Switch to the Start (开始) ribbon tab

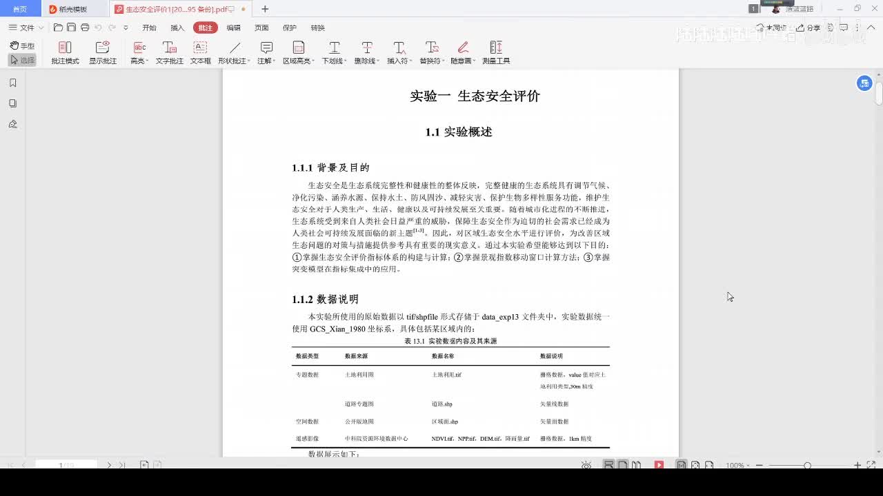(149, 28)
